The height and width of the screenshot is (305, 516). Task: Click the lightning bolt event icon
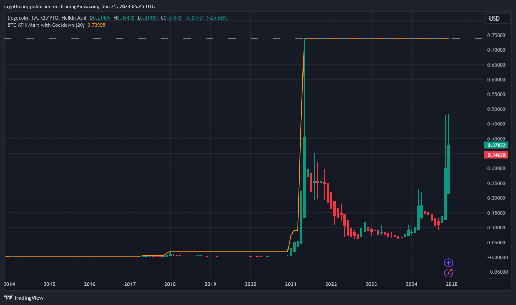point(448,273)
